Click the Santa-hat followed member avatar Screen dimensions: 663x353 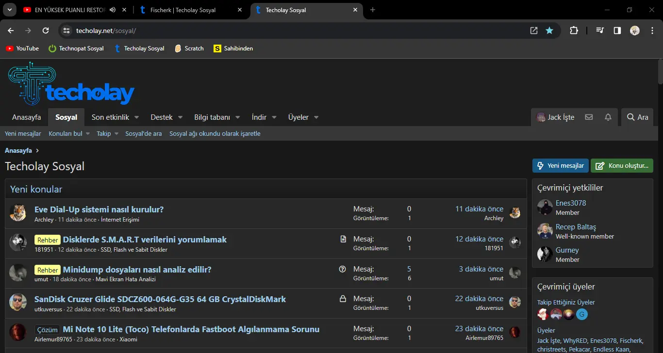click(543, 314)
